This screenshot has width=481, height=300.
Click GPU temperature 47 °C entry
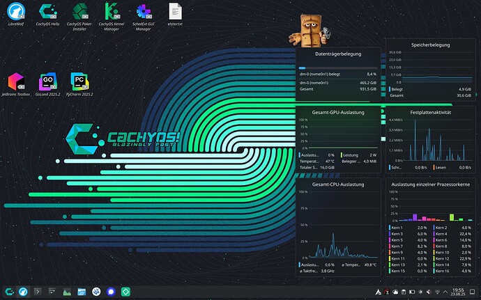(317, 161)
